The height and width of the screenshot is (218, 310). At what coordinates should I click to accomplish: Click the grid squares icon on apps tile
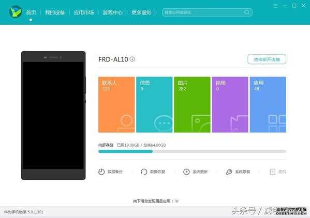277,123
